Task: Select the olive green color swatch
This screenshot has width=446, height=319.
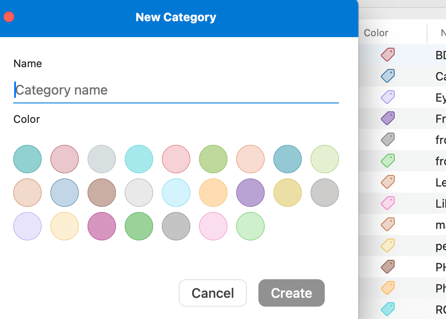Action: point(213,159)
